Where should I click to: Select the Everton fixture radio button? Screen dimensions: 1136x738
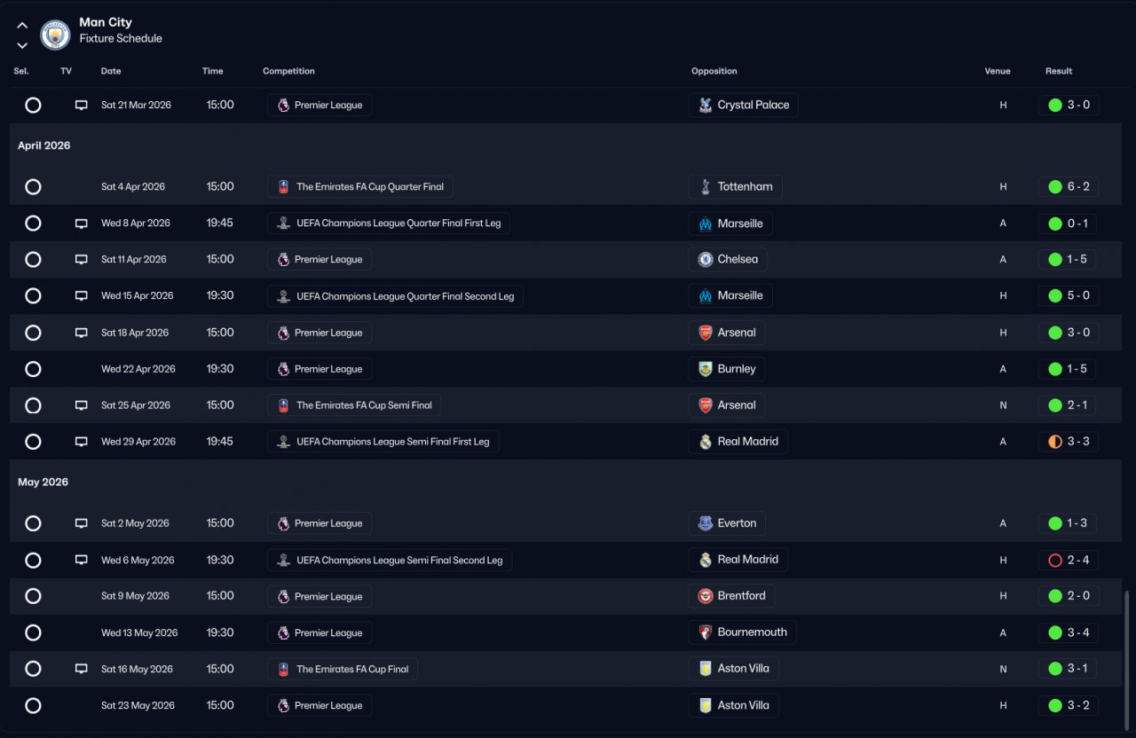pos(33,523)
